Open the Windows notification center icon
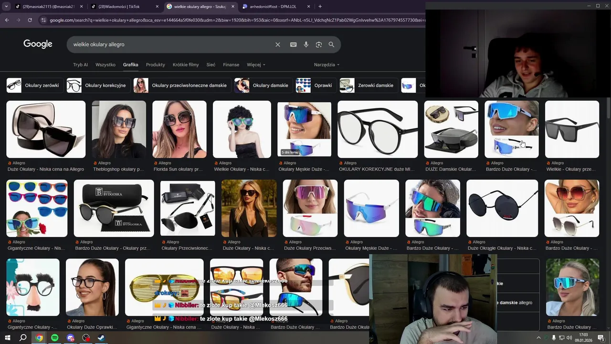Viewport: 611px width, 344px height. coord(601,338)
